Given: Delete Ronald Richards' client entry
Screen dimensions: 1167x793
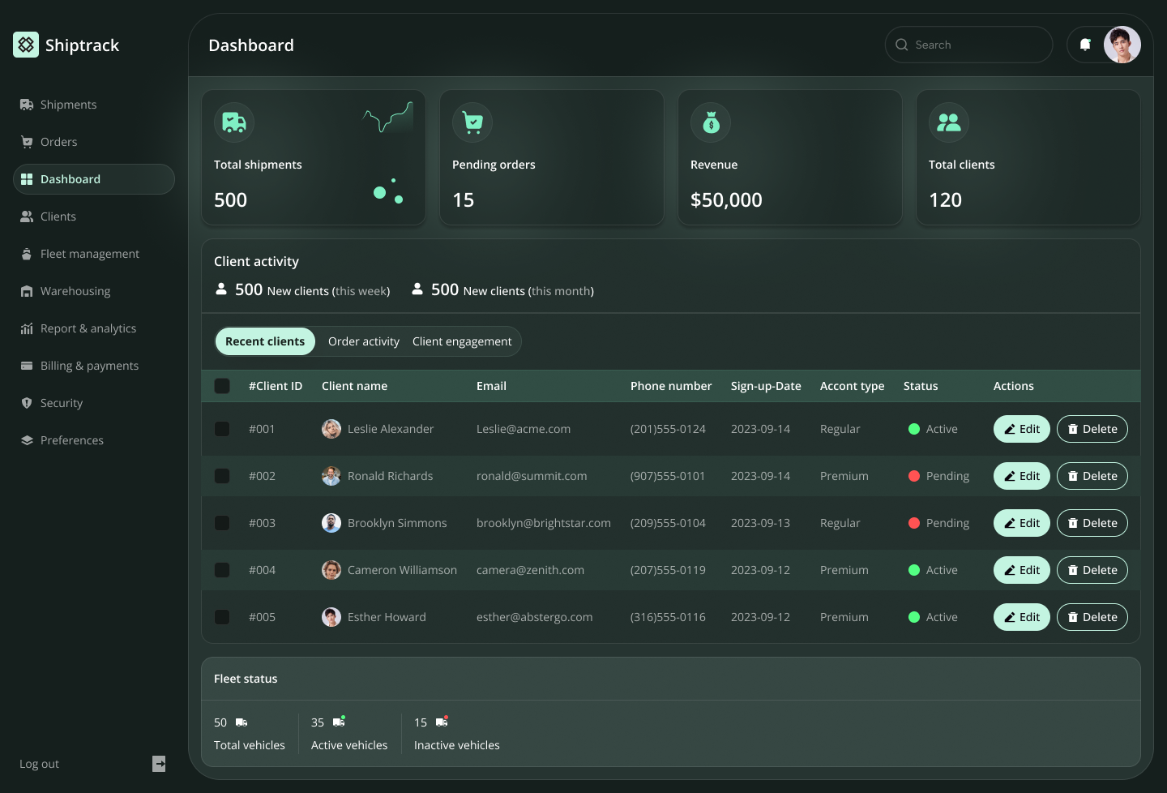Looking at the screenshot, I should 1092,476.
